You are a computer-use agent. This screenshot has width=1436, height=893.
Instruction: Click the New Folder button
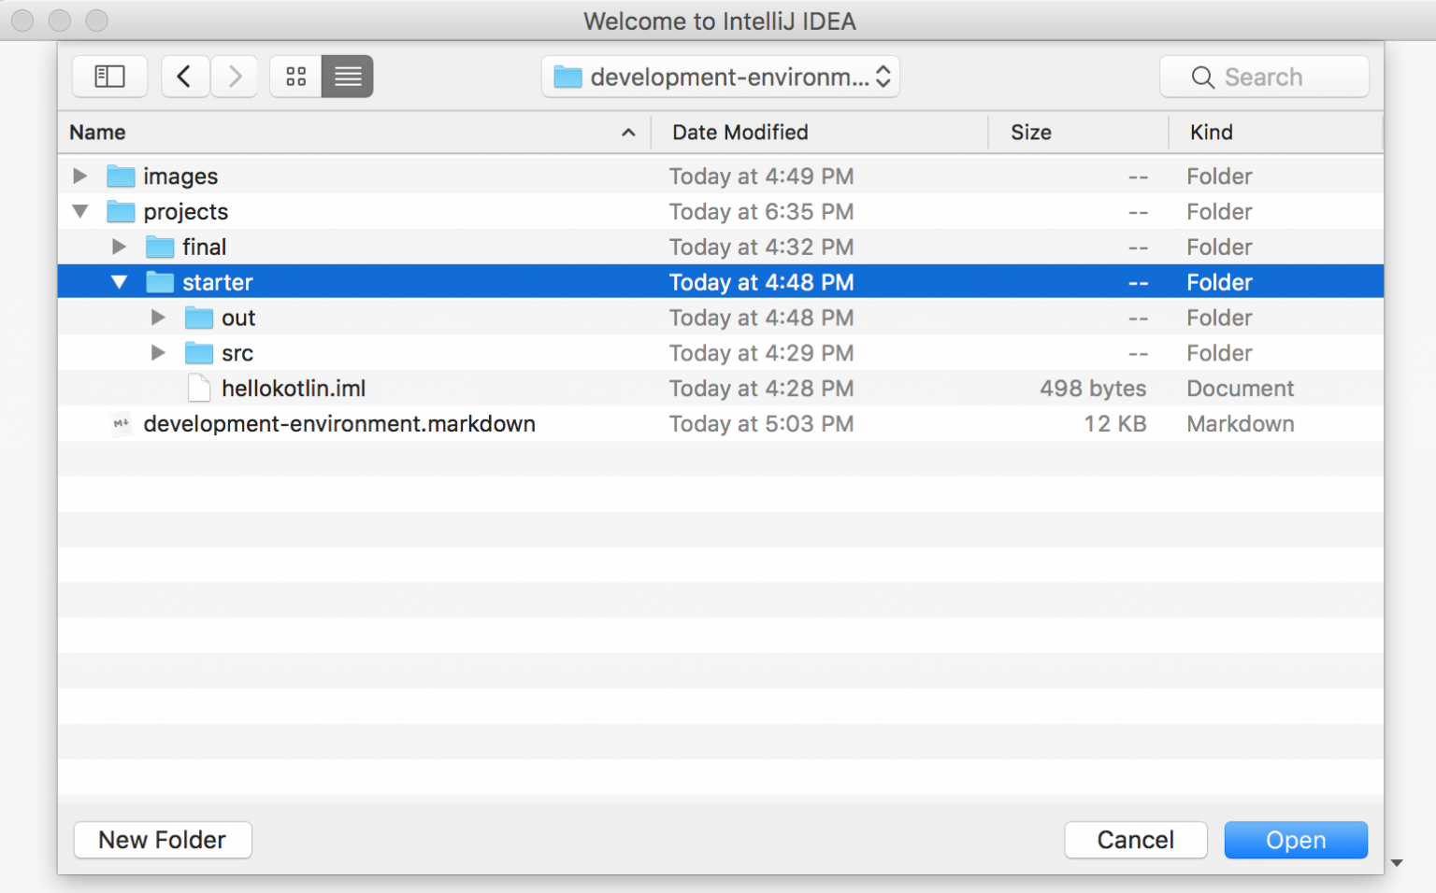(163, 840)
